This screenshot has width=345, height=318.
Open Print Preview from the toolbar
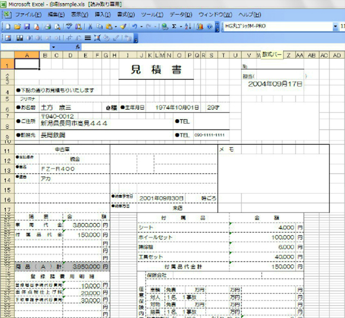57,26
